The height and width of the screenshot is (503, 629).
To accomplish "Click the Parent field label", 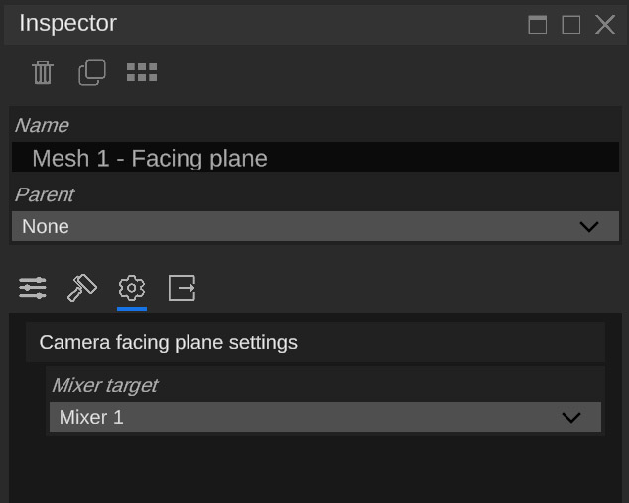I will click(45, 194).
